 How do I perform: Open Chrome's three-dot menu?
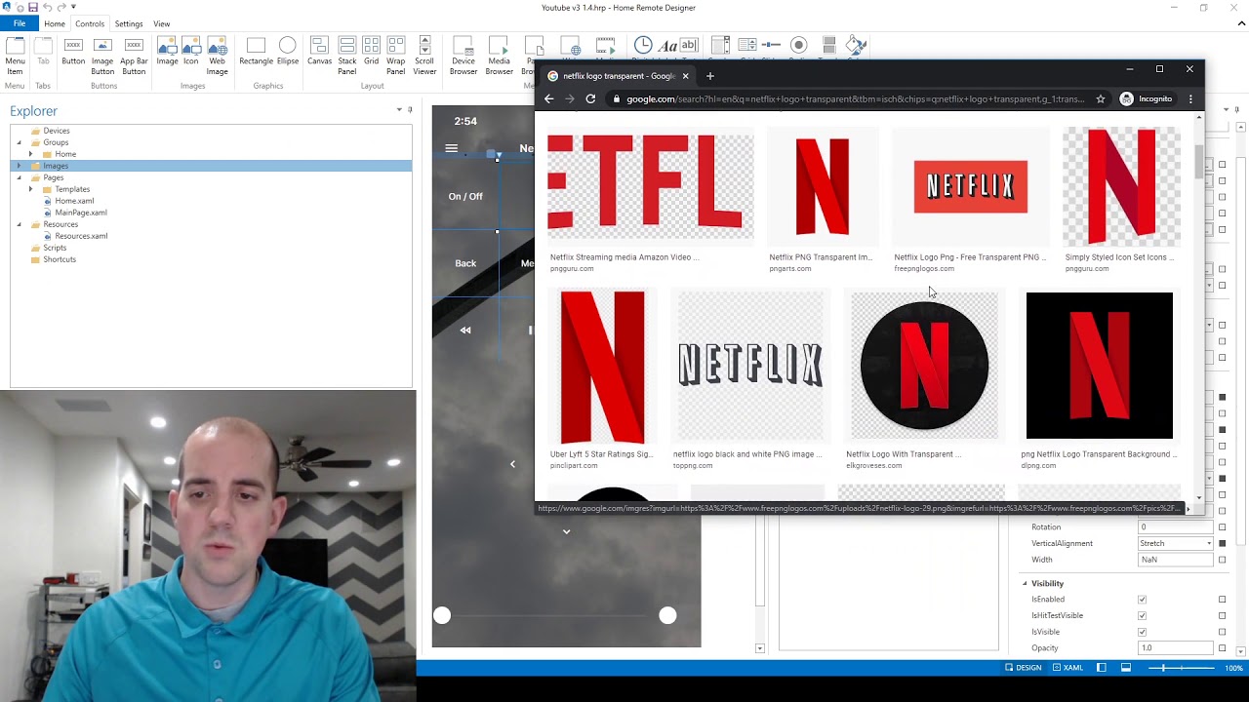[x=1190, y=98]
